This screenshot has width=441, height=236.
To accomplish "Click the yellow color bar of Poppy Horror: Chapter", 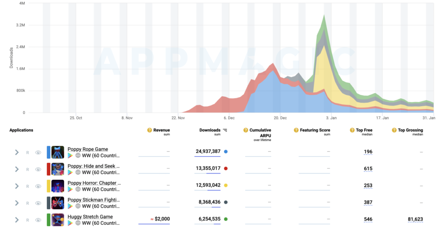I will pos(48,186).
